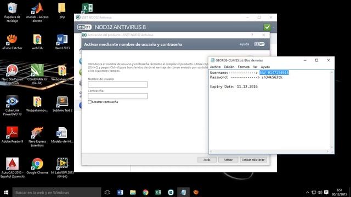The width and height of the screenshot is (351, 197).
Task: Click the green protection status checkmark in ESET
Action: [267, 27]
